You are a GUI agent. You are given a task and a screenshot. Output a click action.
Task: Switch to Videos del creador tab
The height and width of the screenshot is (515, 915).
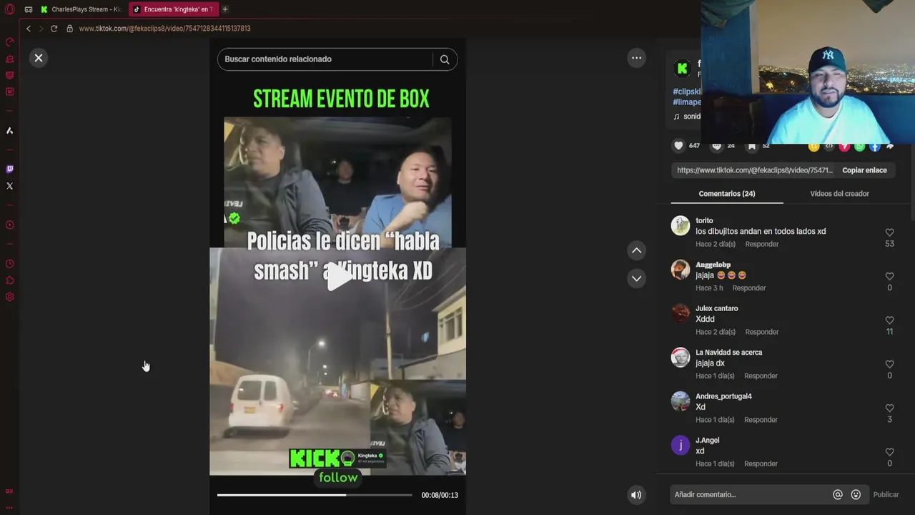[839, 194]
